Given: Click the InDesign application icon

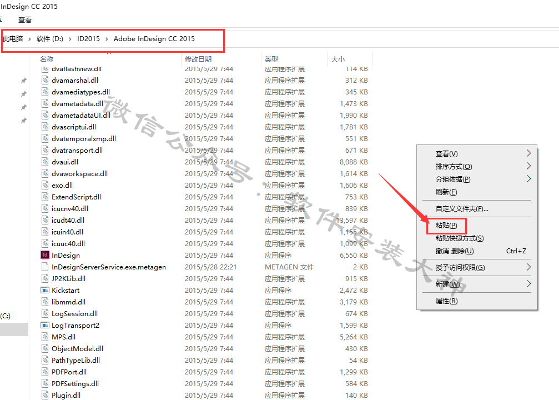Looking at the screenshot, I should coord(45,255).
